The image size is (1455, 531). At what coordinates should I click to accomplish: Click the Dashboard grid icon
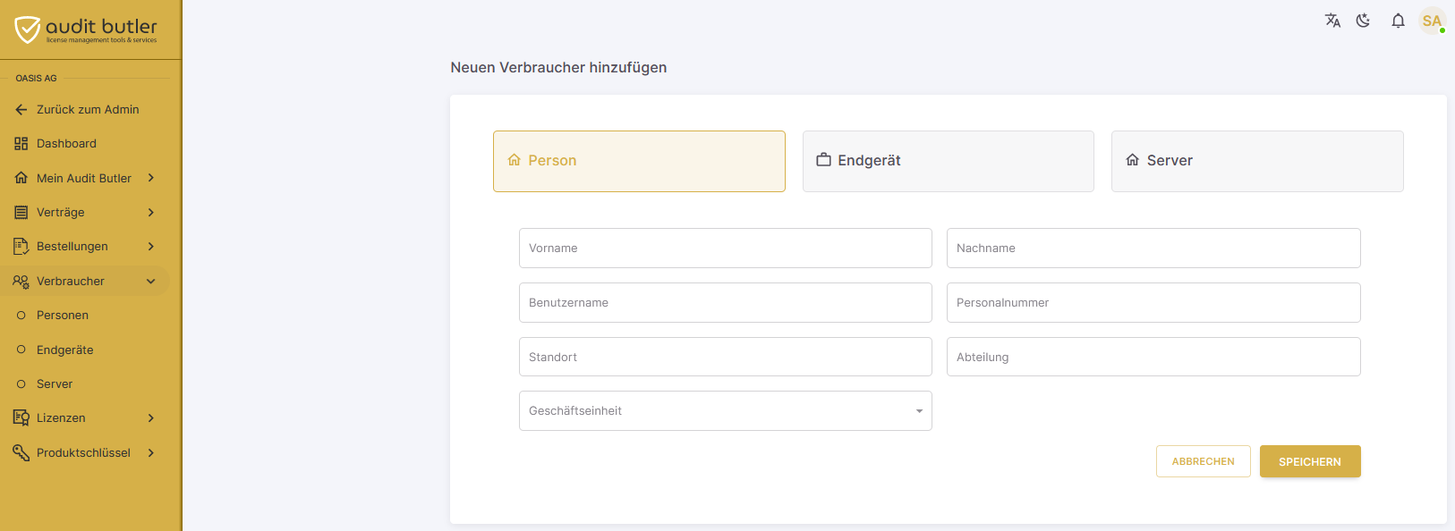coord(21,144)
